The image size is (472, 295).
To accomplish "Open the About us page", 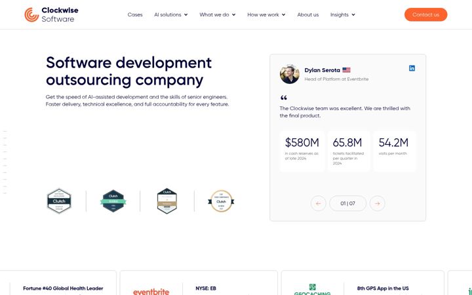I will pyautogui.click(x=308, y=14).
